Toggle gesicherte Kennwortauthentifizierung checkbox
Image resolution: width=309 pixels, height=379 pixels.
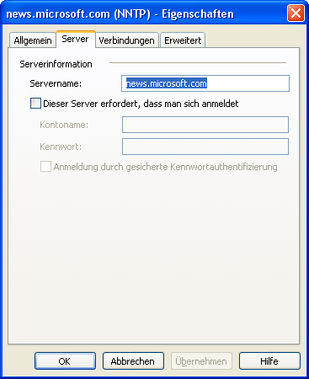click(45, 167)
